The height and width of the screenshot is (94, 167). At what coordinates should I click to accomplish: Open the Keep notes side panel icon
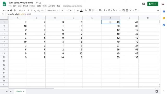tap(164, 18)
